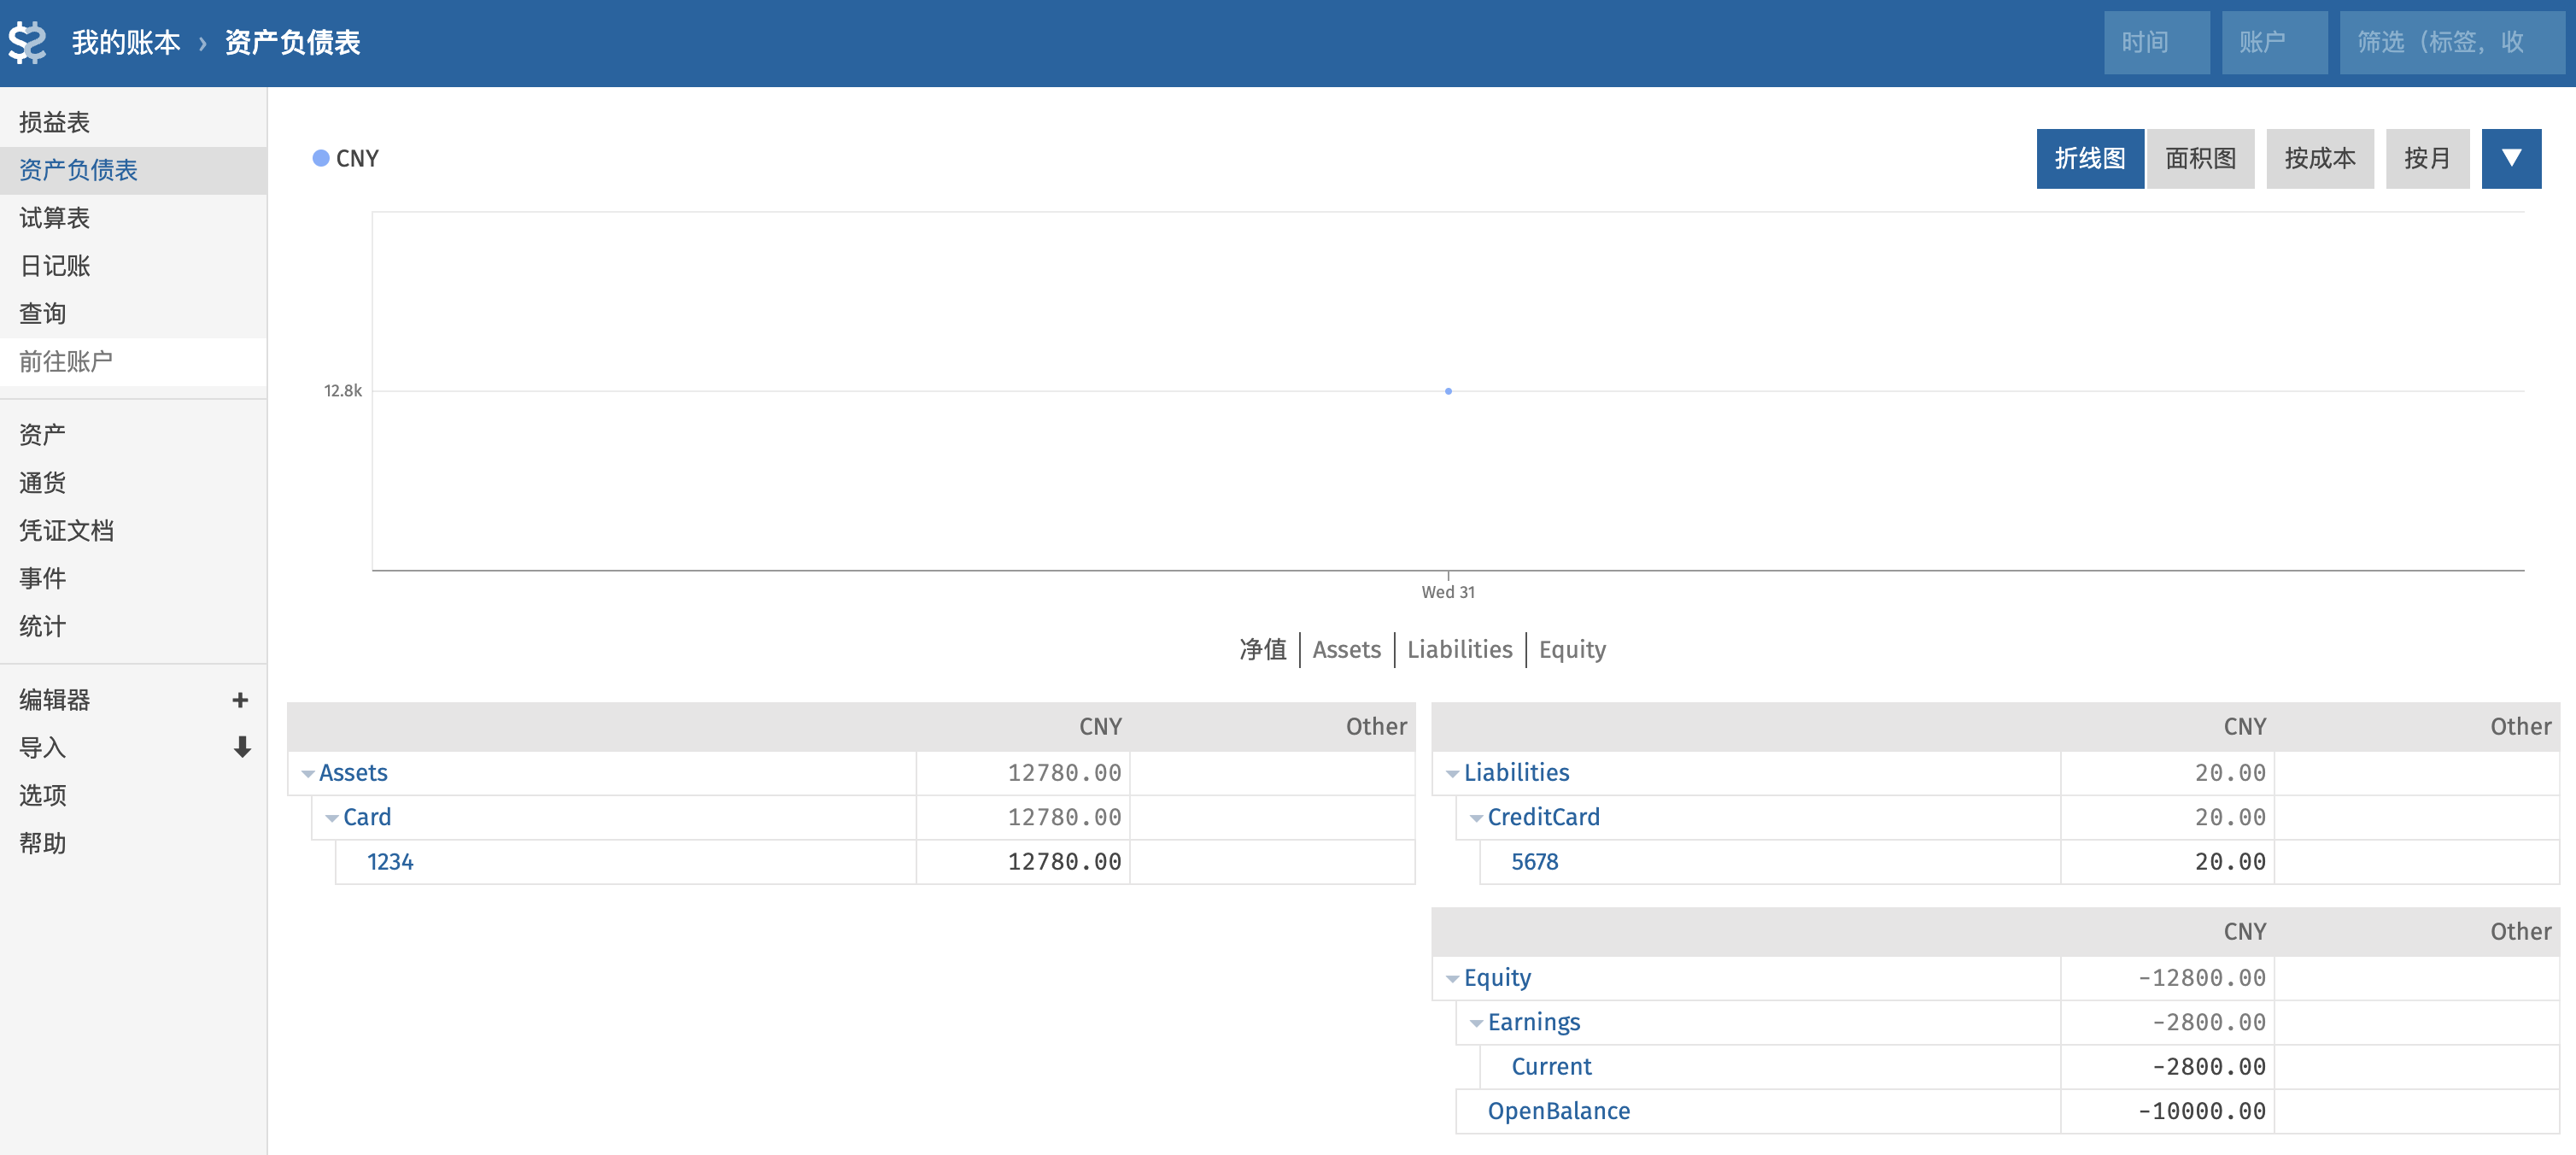Toggle the CNY legend dot
Viewport: 2576px width, 1155px height.
click(x=321, y=158)
